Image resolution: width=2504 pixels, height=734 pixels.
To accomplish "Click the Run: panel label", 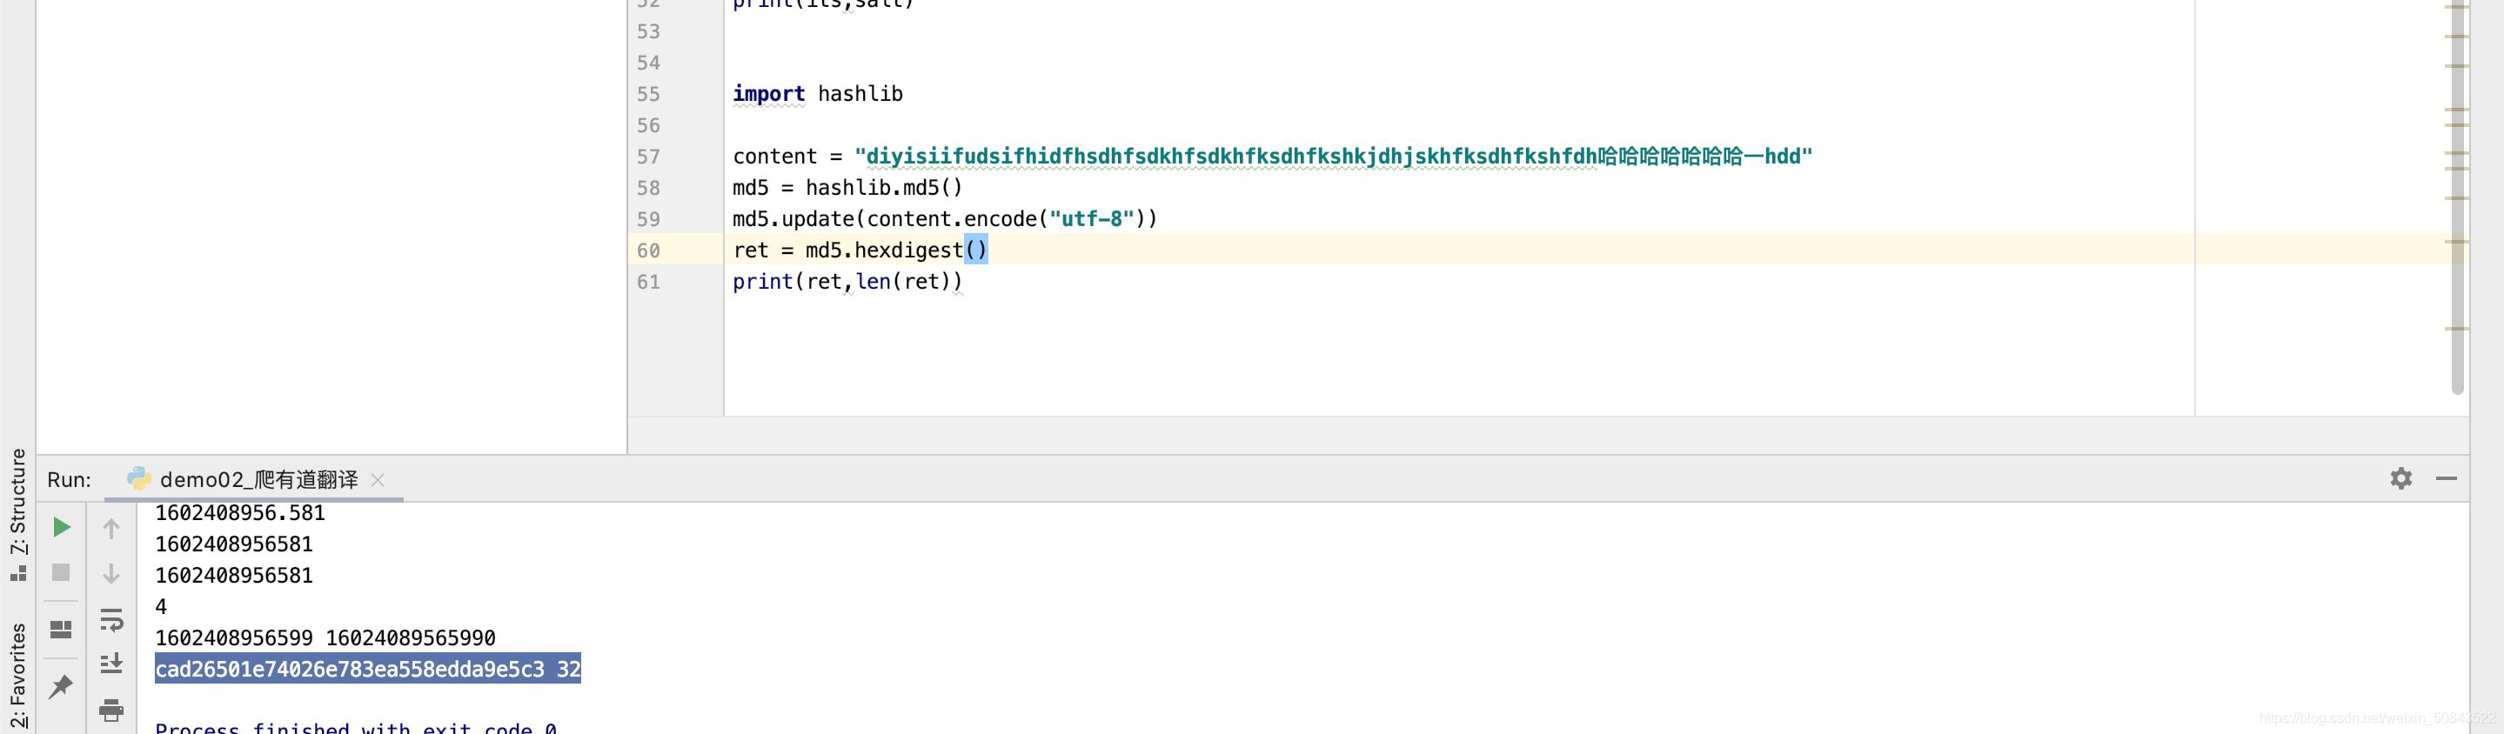I will 69,479.
